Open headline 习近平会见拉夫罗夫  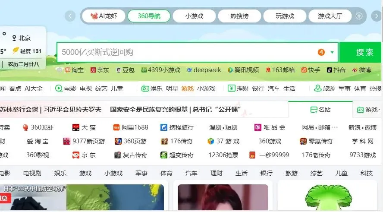72,109
